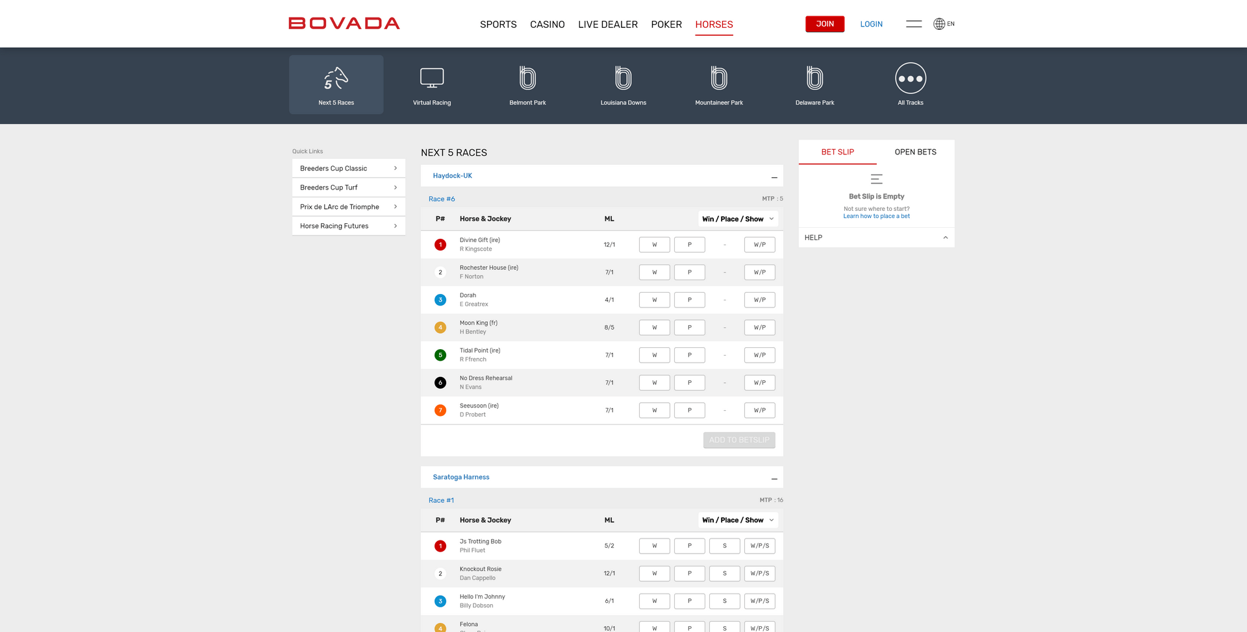Click the empty bet slip list icon

[x=877, y=178]
